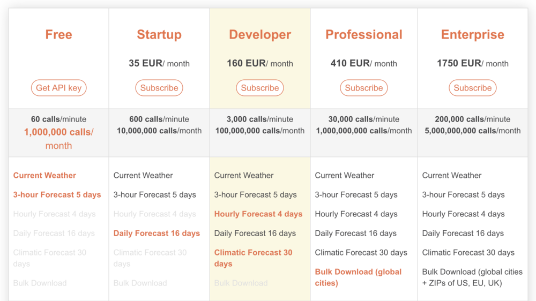Select the Free plan heading
The height and width of the screenshot is (301, 536).
pyautogui.click(x=58, y=34)
